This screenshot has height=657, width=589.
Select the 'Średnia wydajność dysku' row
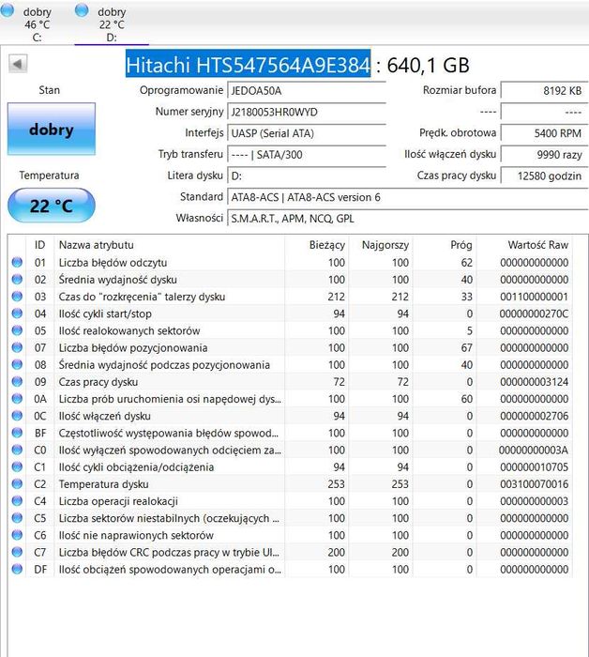290,279
